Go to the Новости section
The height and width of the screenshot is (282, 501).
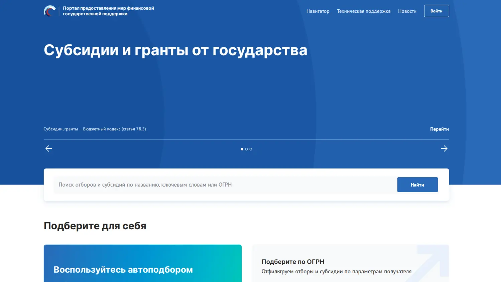[x=407, y=11]
